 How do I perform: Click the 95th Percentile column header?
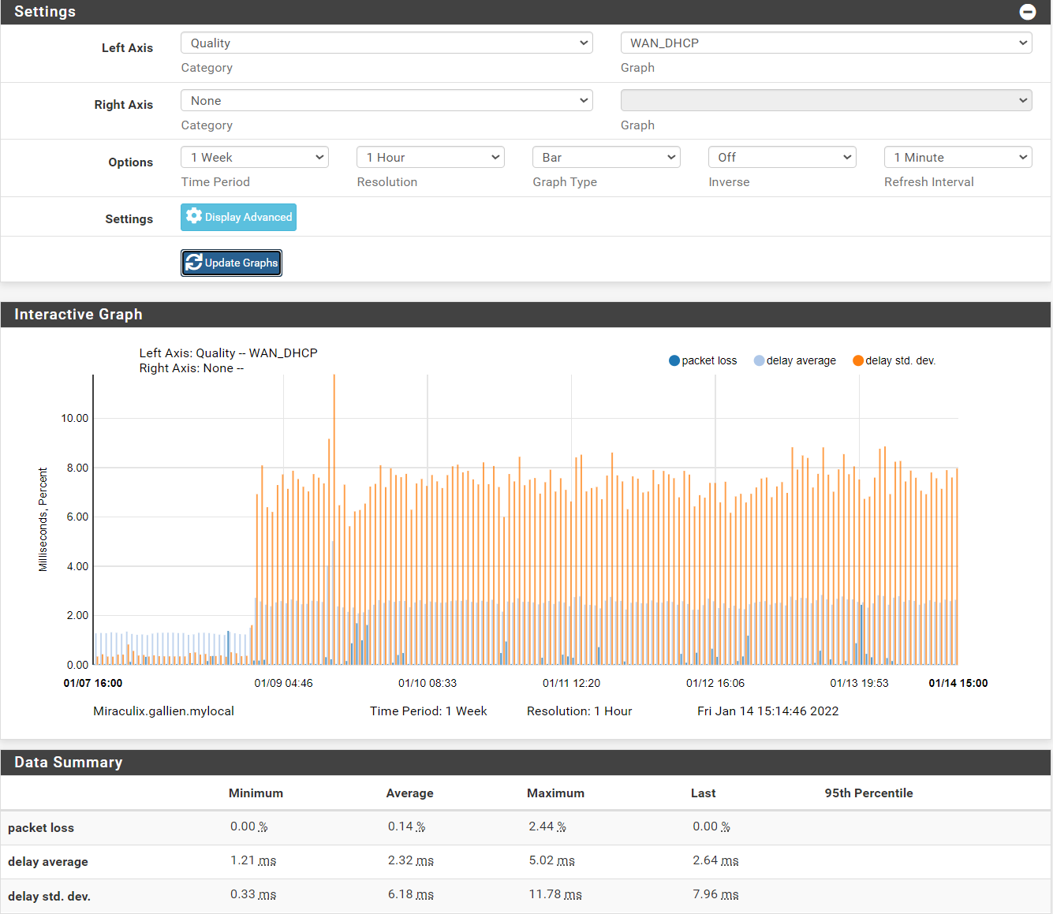868,793
